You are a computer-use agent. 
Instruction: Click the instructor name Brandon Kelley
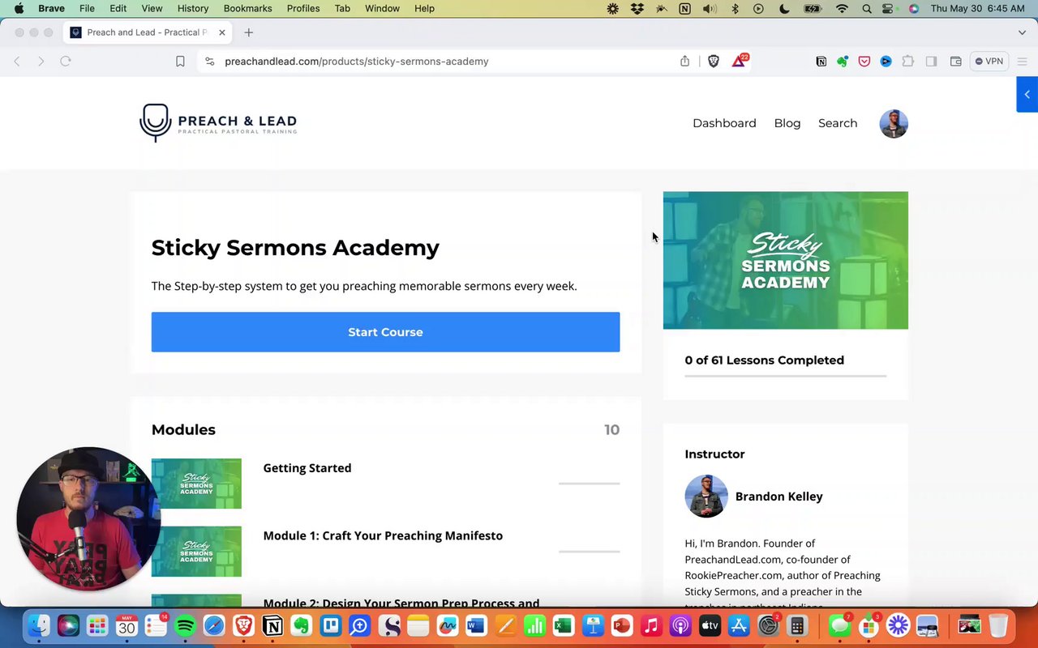(x=778, y=497)
